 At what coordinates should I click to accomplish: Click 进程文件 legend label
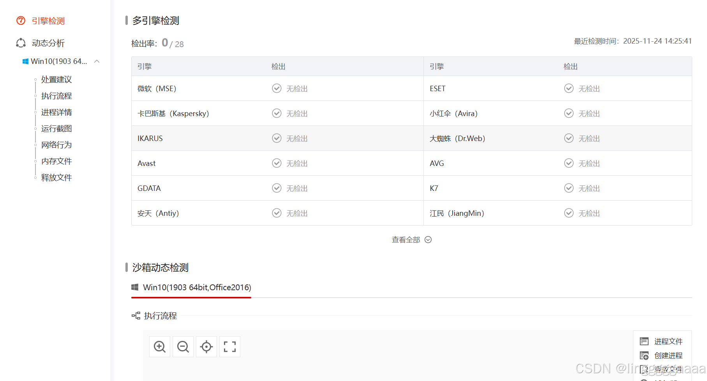point(668,342)
